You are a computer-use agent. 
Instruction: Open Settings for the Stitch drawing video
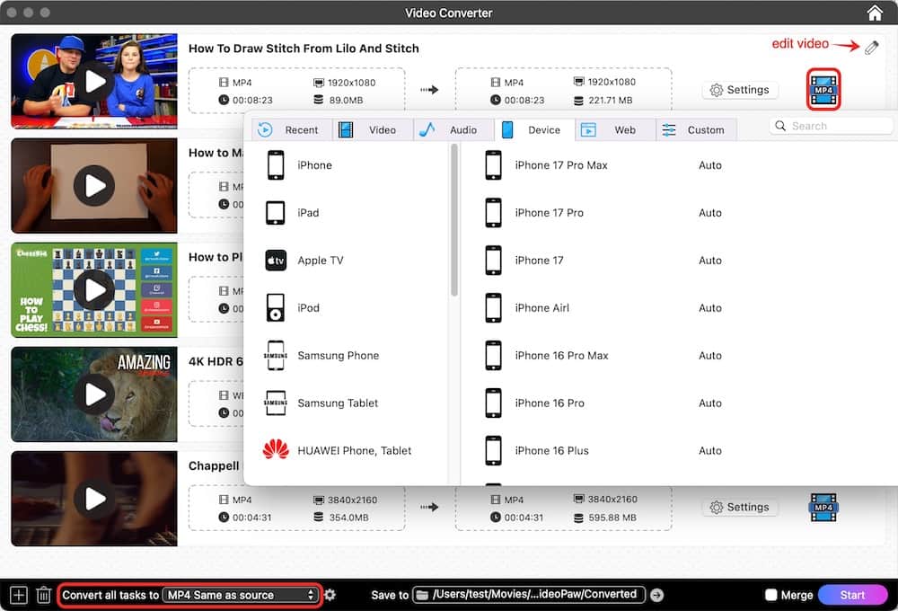740,90
